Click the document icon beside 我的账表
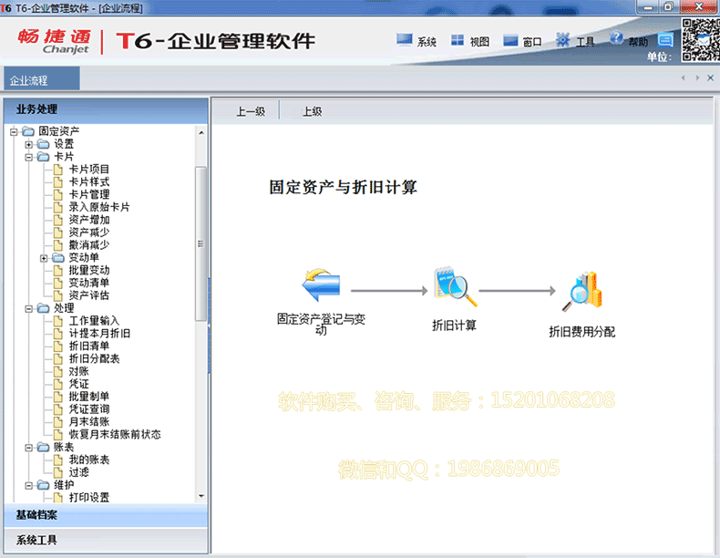 tap(57, 460)
